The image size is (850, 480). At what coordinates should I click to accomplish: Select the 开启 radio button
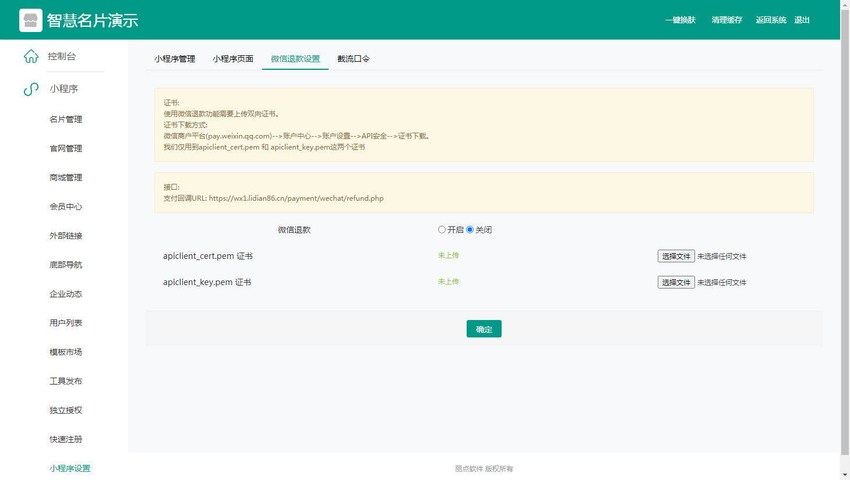click(442, 230)
